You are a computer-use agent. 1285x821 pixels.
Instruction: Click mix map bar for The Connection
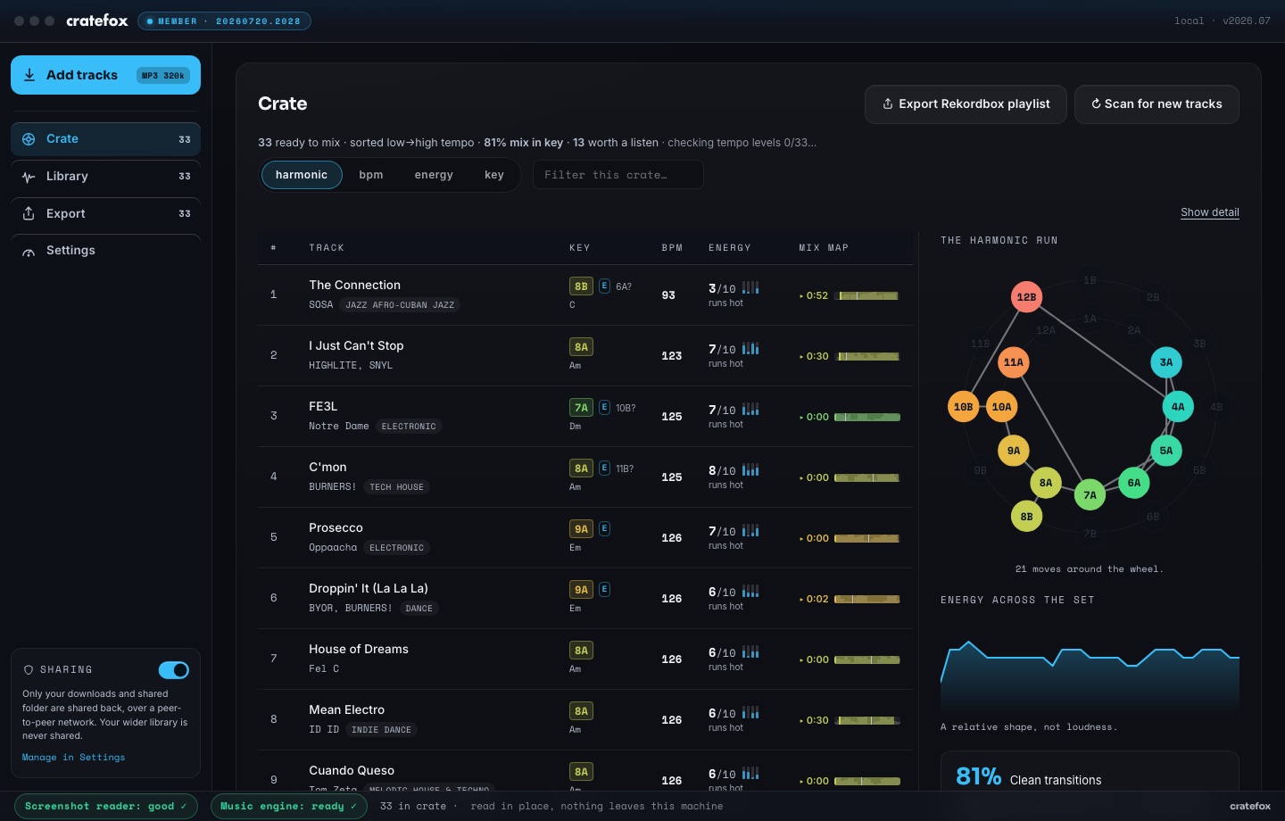867,295
